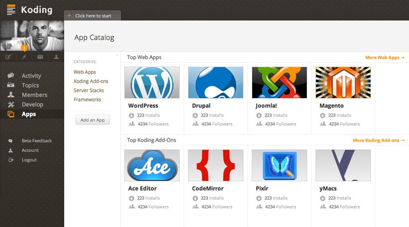Click 4234 Followers under Drupal

pyautogui.click(x=217, y=124)
